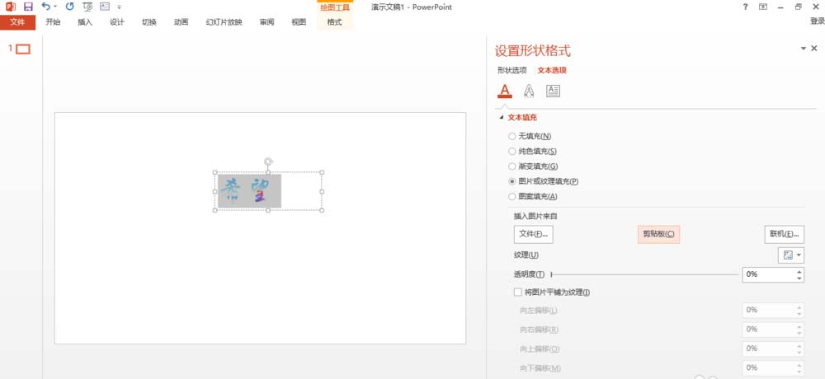Click the 联机(E)... button
825x379 pixels.
[x=784, y=234]
